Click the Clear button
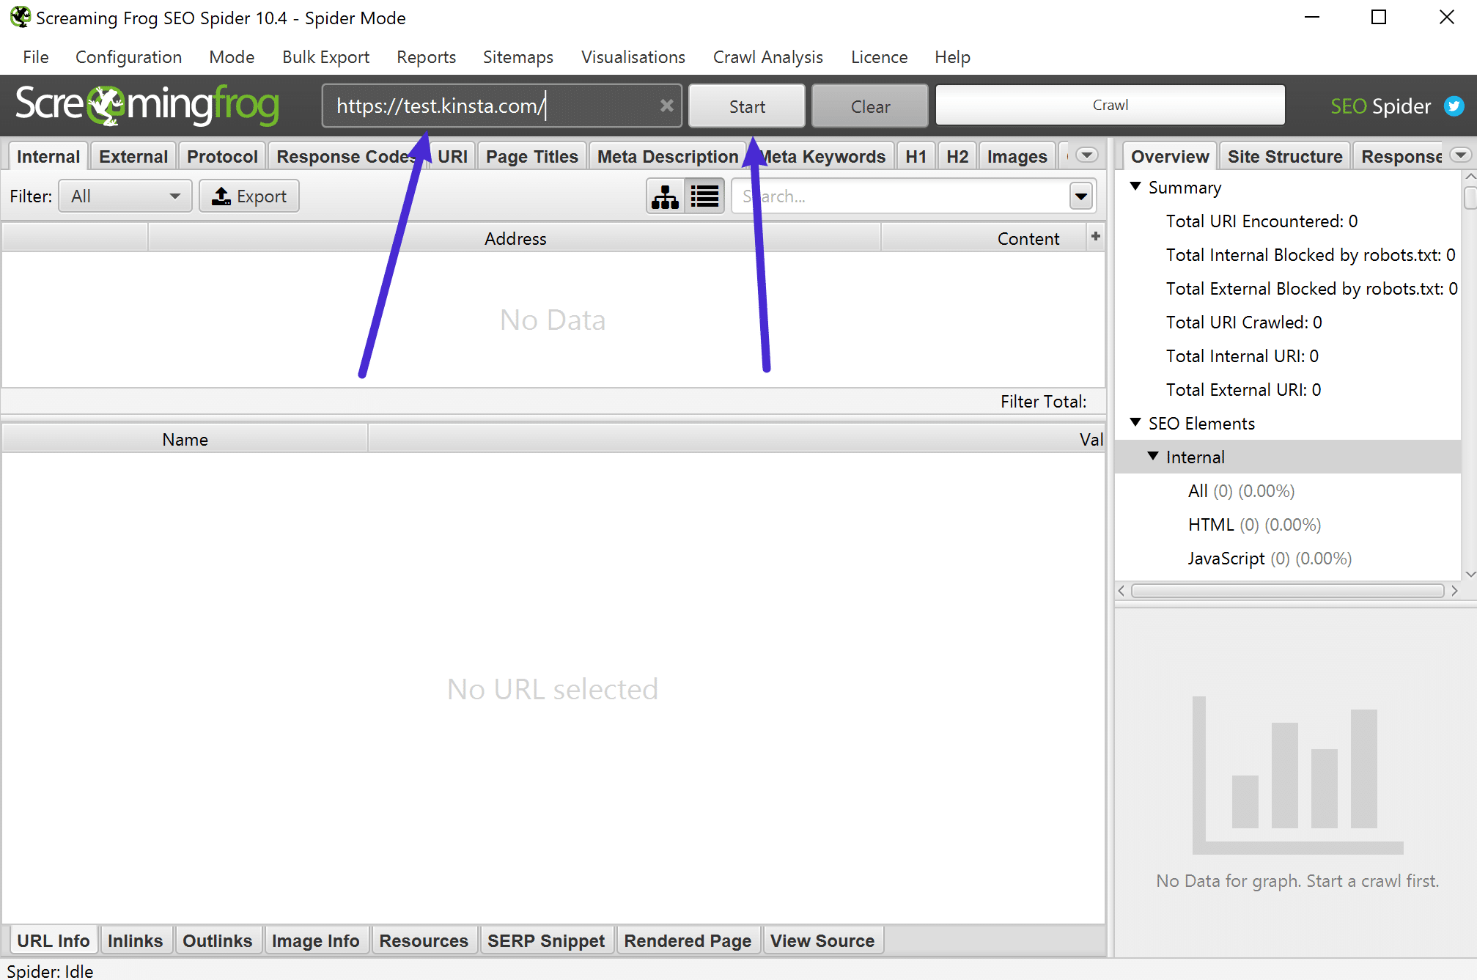Viewport: 1477px width, 980px height. click(870, 106)
